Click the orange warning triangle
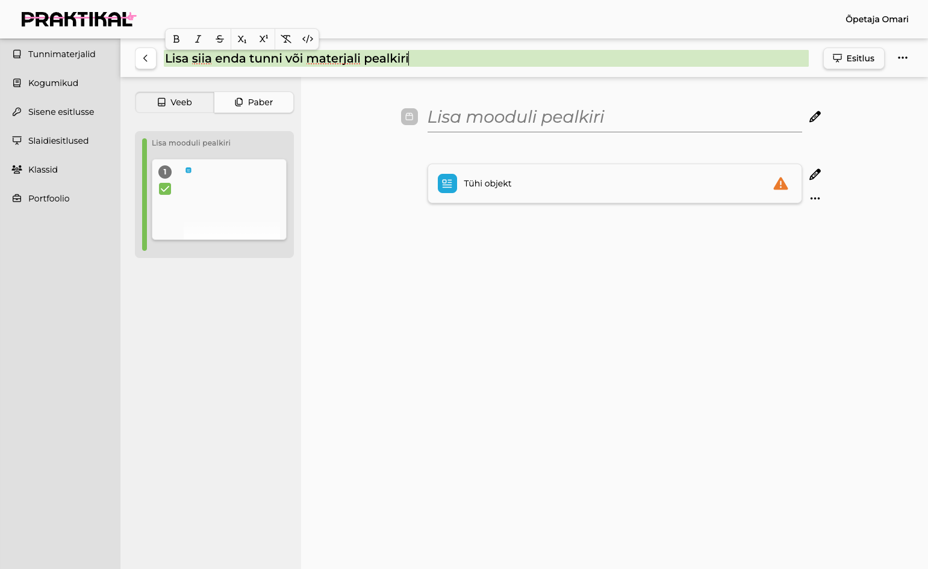 pyautogui.click(x=780, y=183)
